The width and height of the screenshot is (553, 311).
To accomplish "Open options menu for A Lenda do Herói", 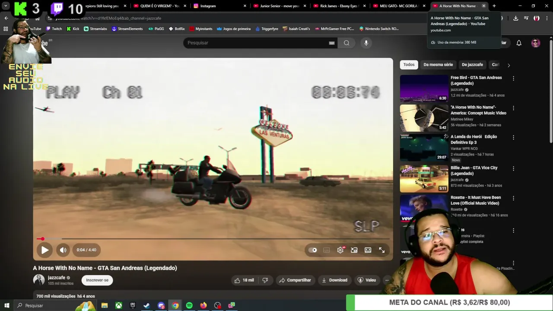I will tap(513, 137).
